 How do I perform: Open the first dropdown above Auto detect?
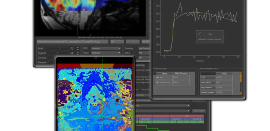[162, 106]
